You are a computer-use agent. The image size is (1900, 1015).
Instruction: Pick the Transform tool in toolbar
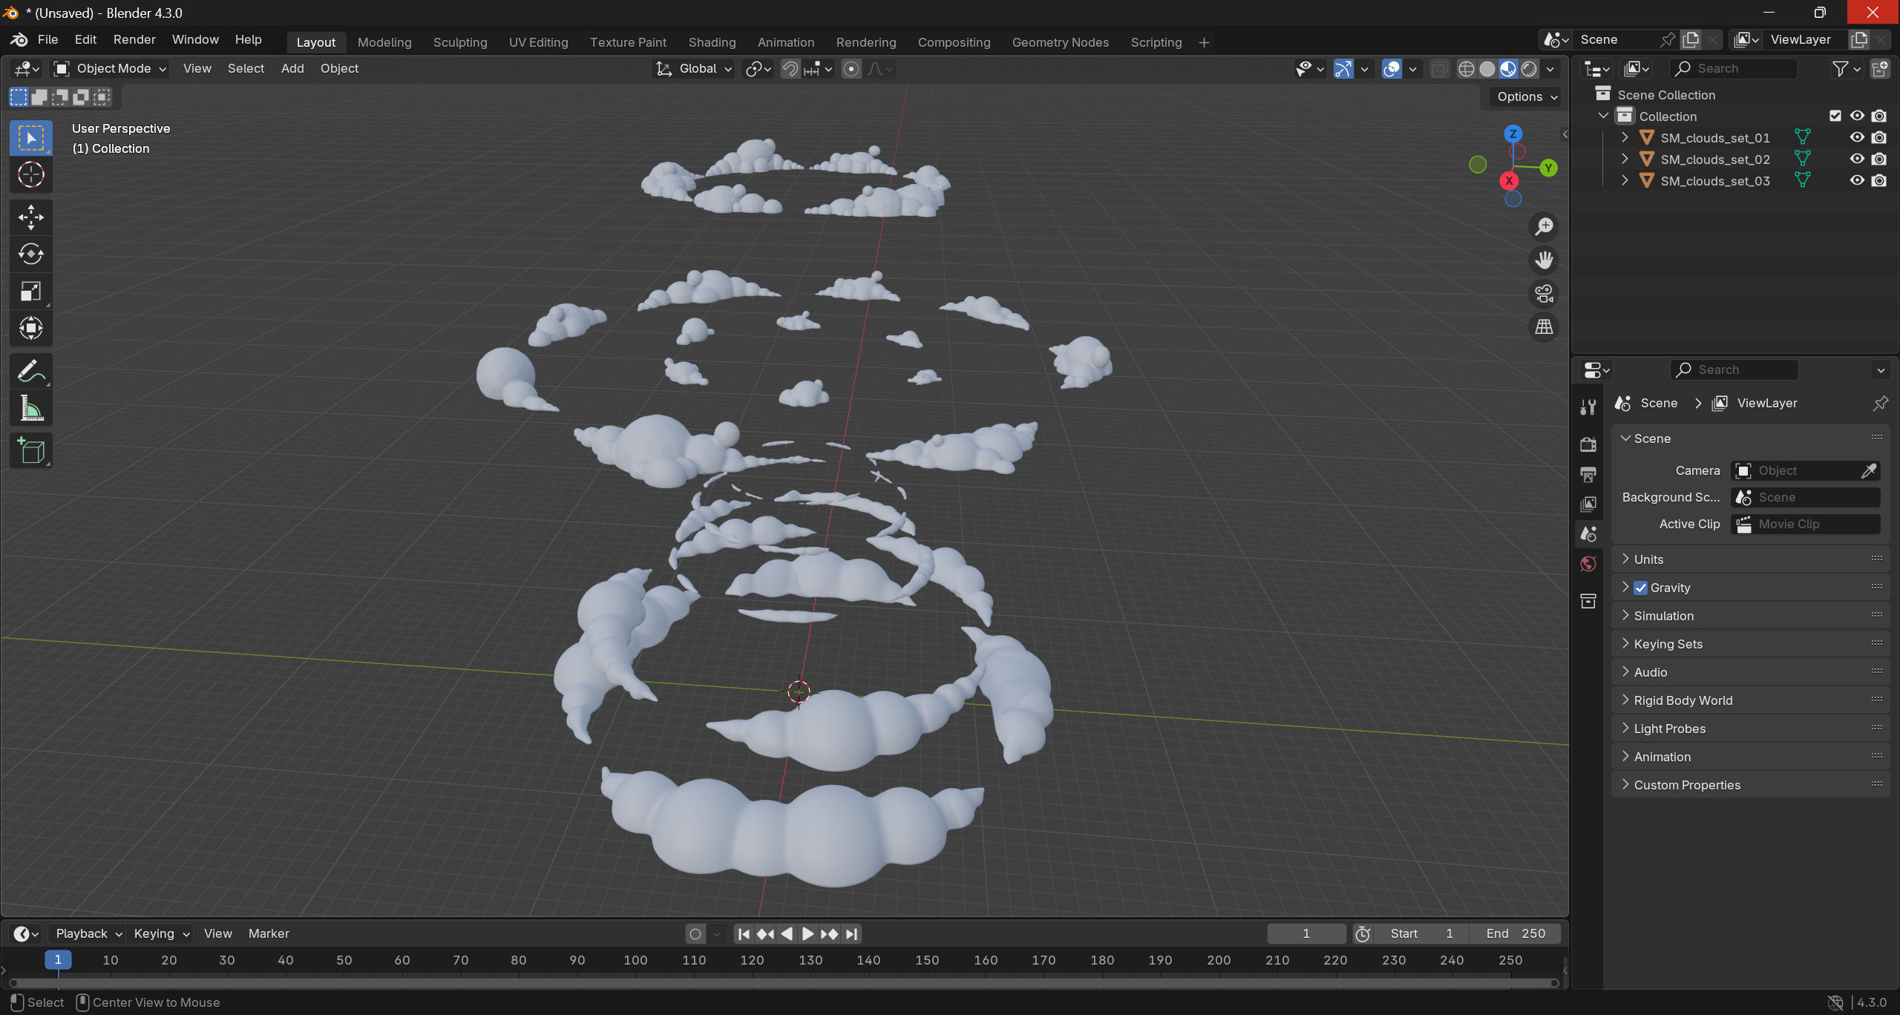point(30,328)
